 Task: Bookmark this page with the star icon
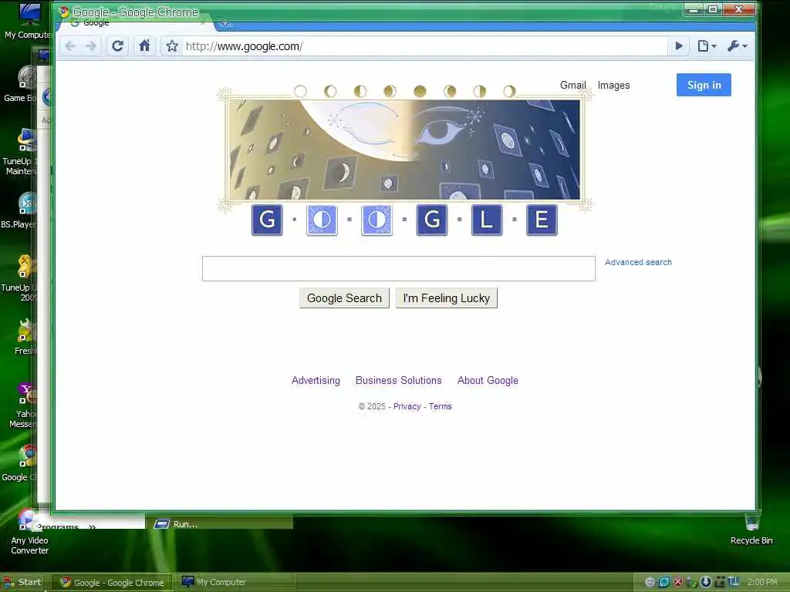(x=172, y=46)
